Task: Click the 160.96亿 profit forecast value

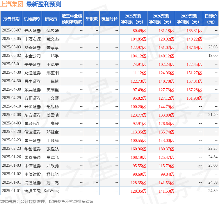Action: [138, 149]
